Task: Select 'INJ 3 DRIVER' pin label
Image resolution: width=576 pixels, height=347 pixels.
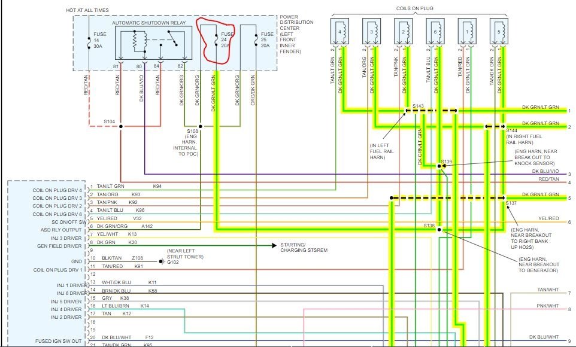Action: pos(66,238)
